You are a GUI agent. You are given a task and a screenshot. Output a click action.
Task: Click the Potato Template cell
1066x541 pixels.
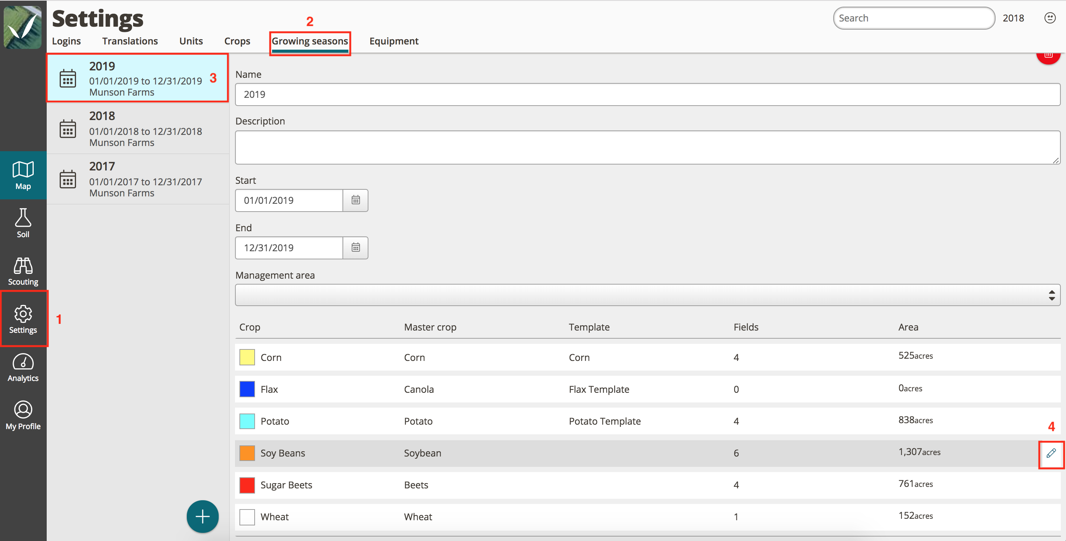[x=605, y=421]
